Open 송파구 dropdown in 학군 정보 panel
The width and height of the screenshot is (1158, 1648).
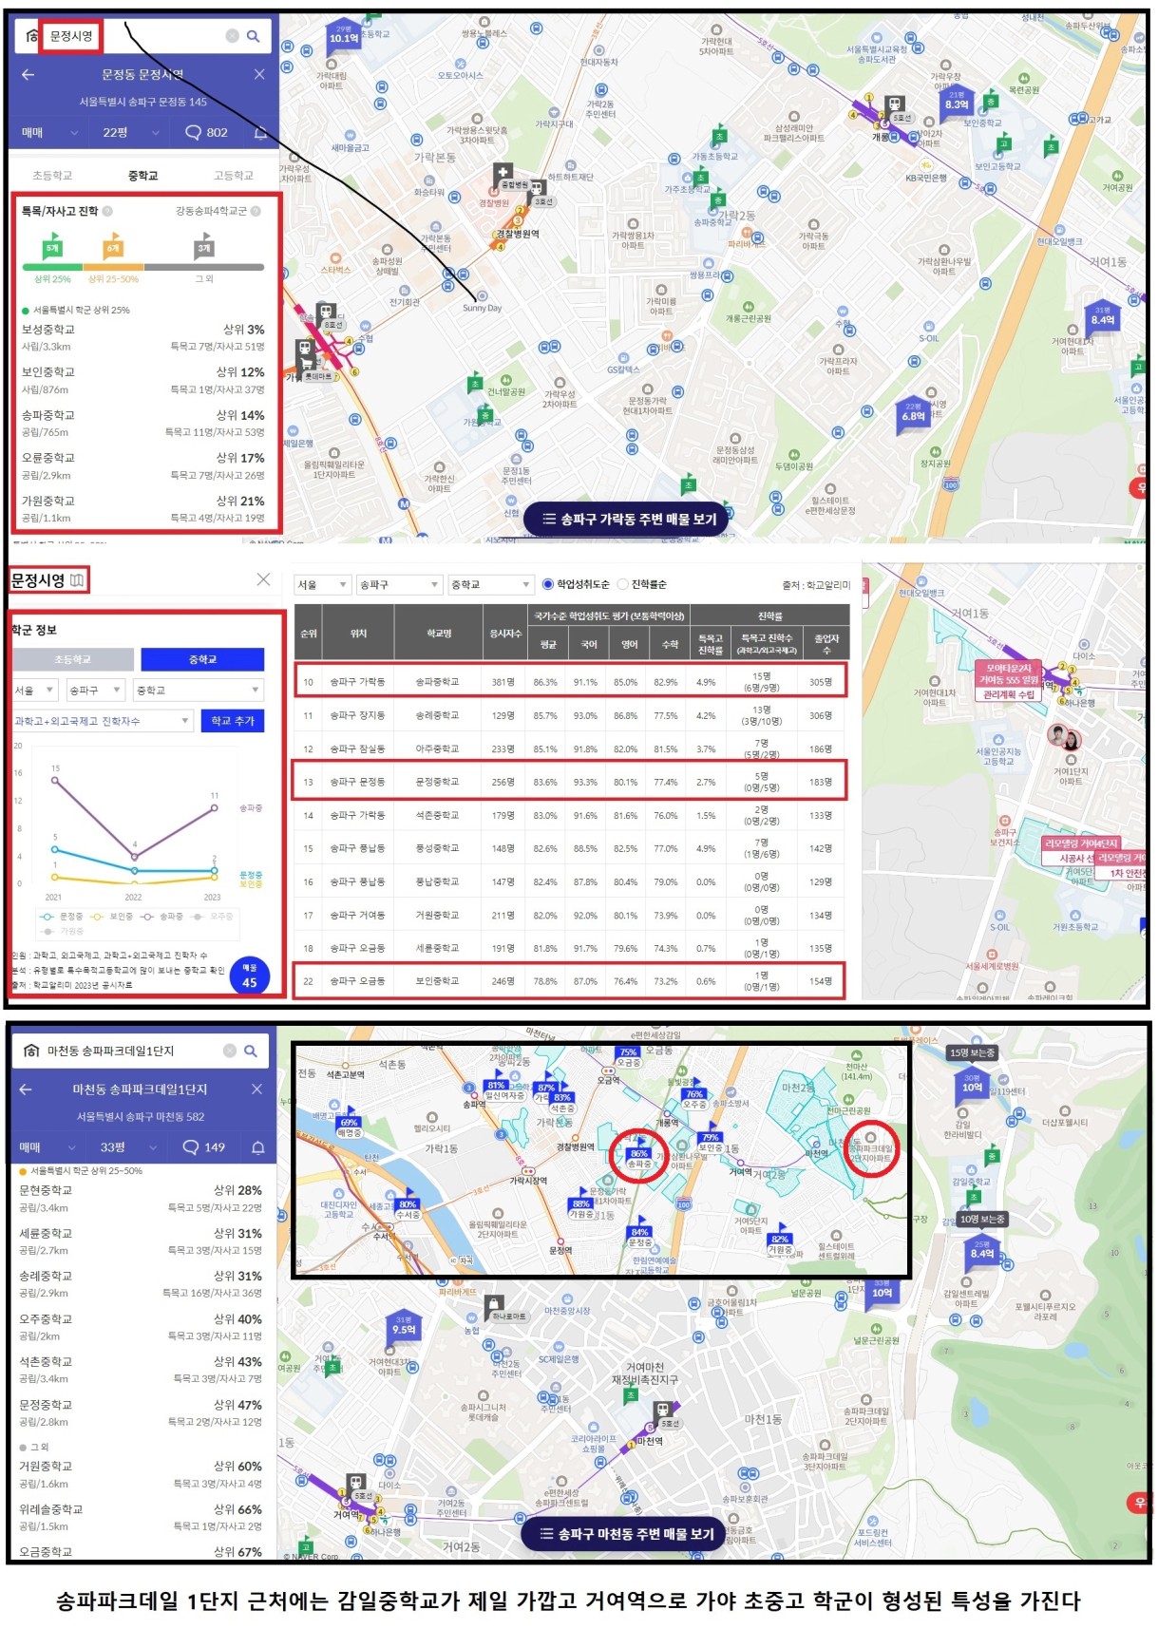coord(96,691)
